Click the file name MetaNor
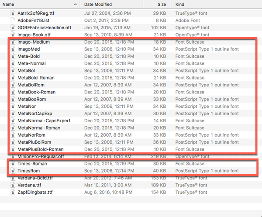262x217 pixels. [27, 107]
